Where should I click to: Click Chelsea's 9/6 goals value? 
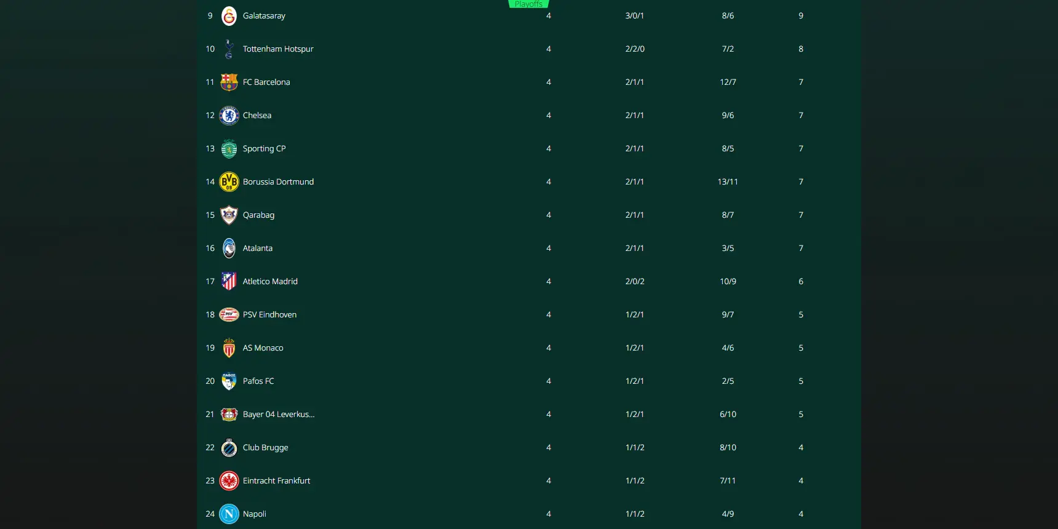click(x=728, y=116)
